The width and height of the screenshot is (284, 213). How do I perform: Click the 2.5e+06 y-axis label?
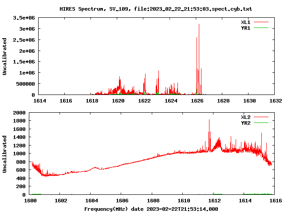(24, 40)
